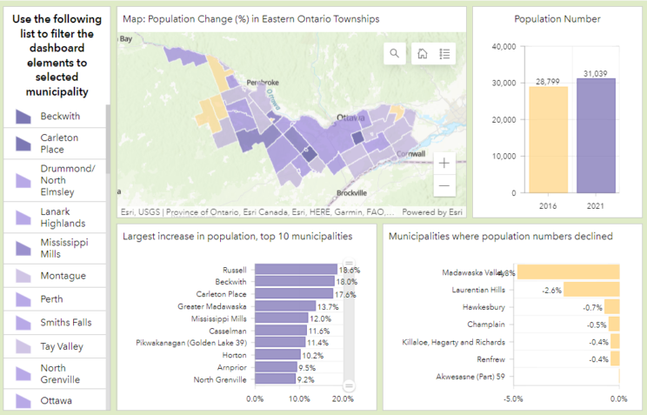Viewport: 647px width, 415px height.
Task: Choose Tay Valley in the list
Action: [55, 346]
